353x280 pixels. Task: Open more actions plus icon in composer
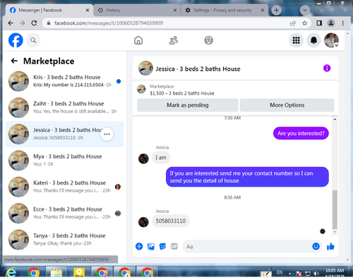pyautogui.click(x=139, y=247)
